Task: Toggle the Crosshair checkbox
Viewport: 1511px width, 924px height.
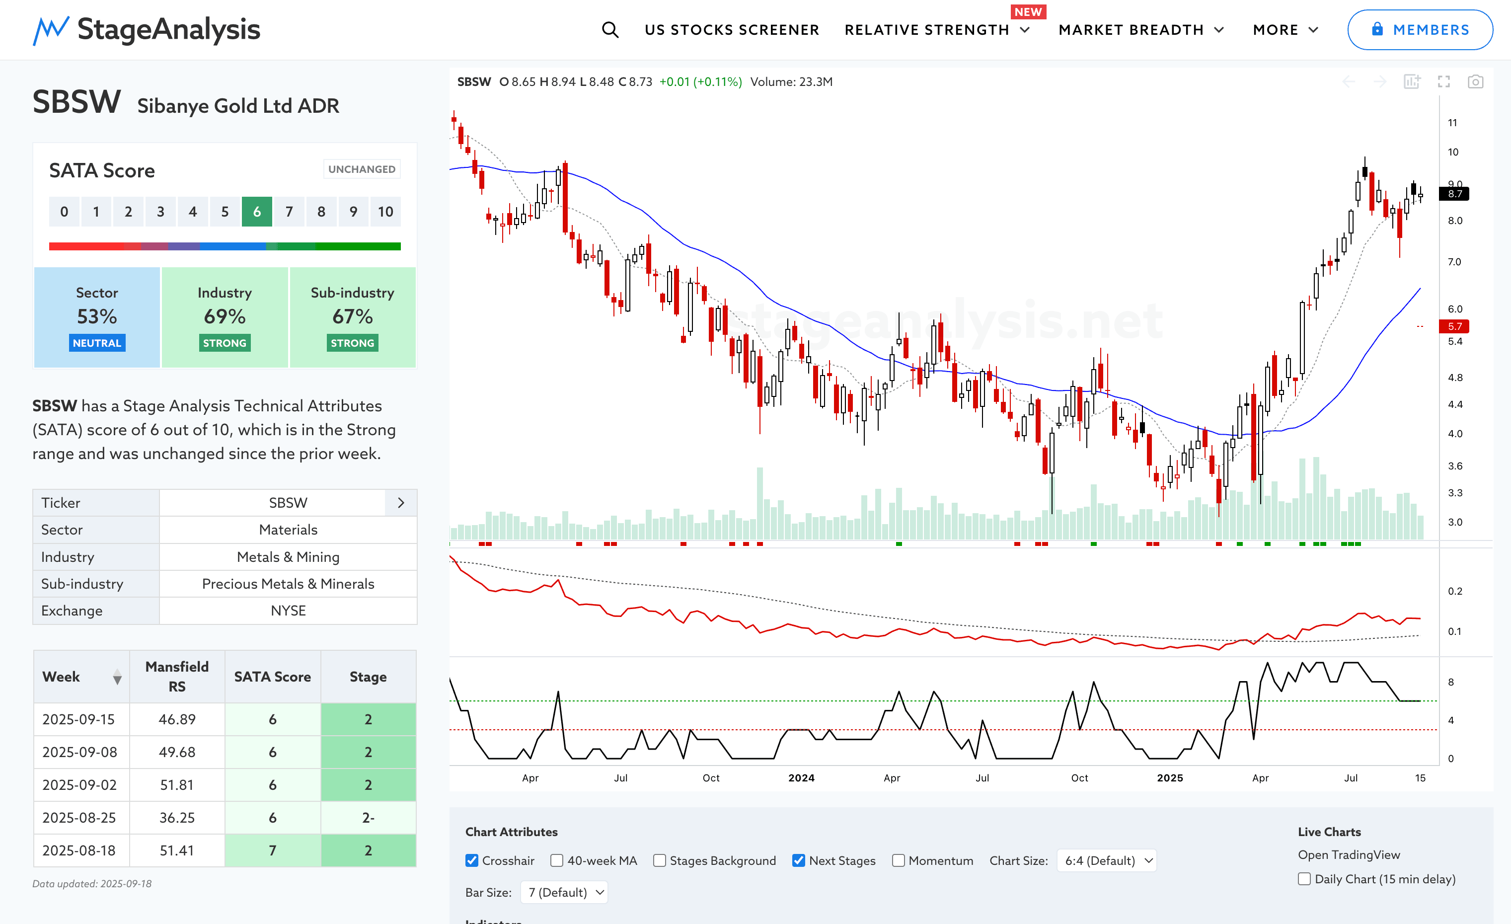Action: (x=471, y=860)
